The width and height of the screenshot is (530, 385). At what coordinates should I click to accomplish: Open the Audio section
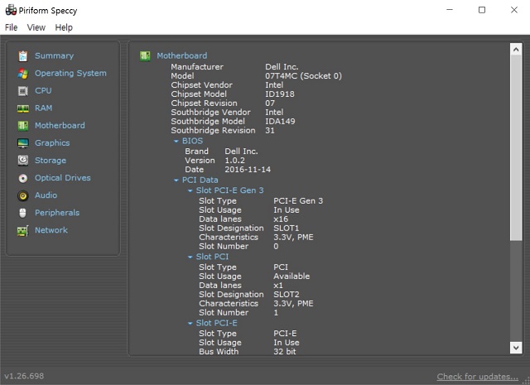[46, 195]
